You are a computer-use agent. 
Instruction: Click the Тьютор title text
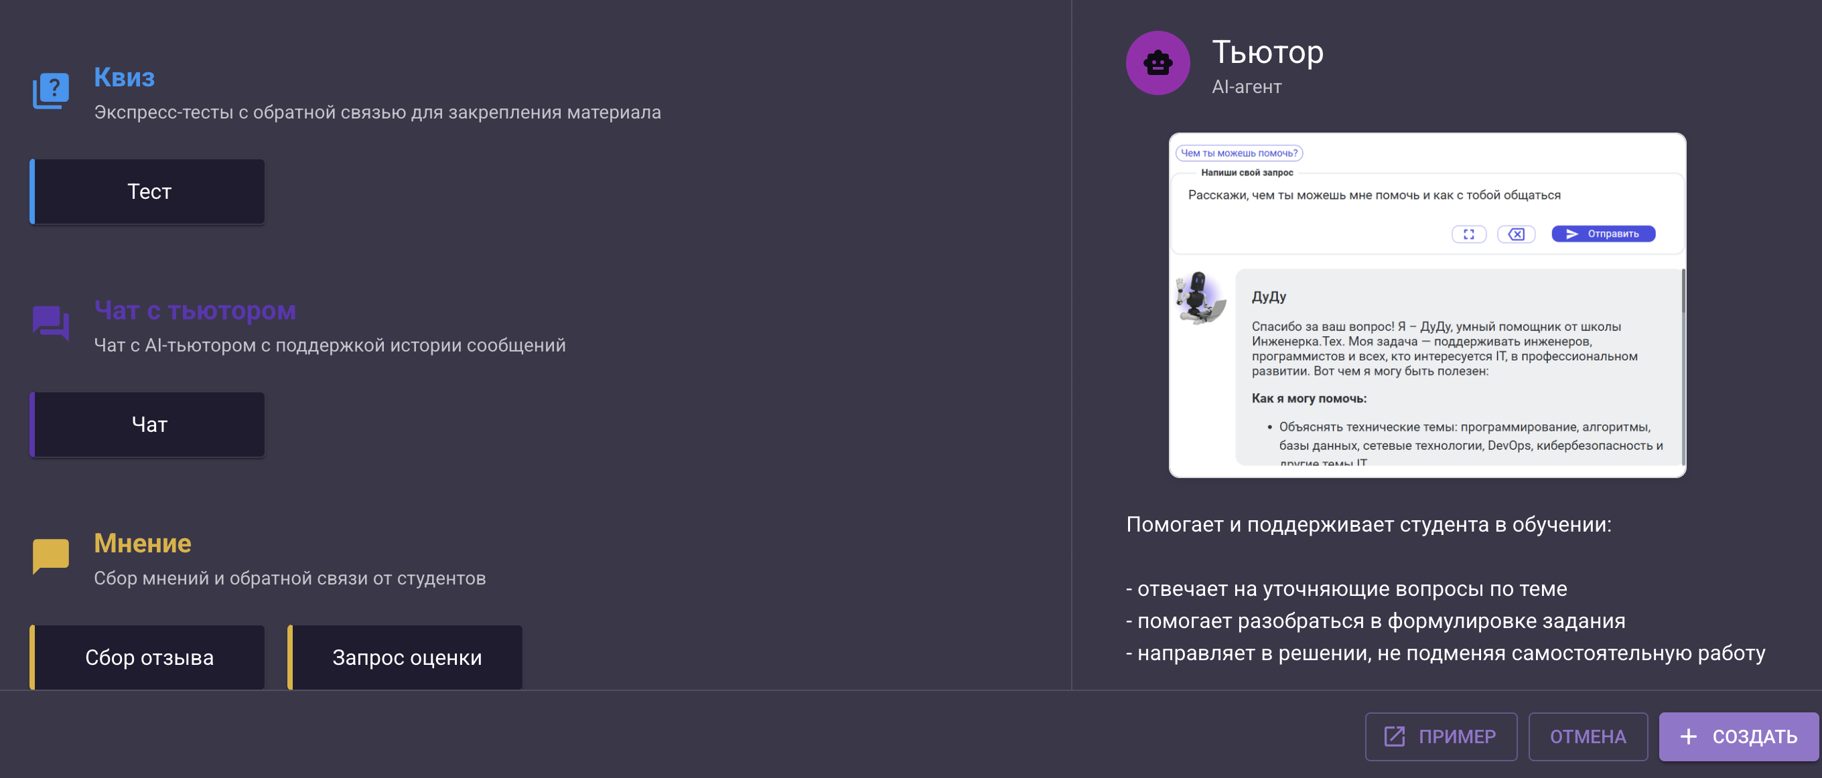pyautogui.click(x=1267, y=52)
